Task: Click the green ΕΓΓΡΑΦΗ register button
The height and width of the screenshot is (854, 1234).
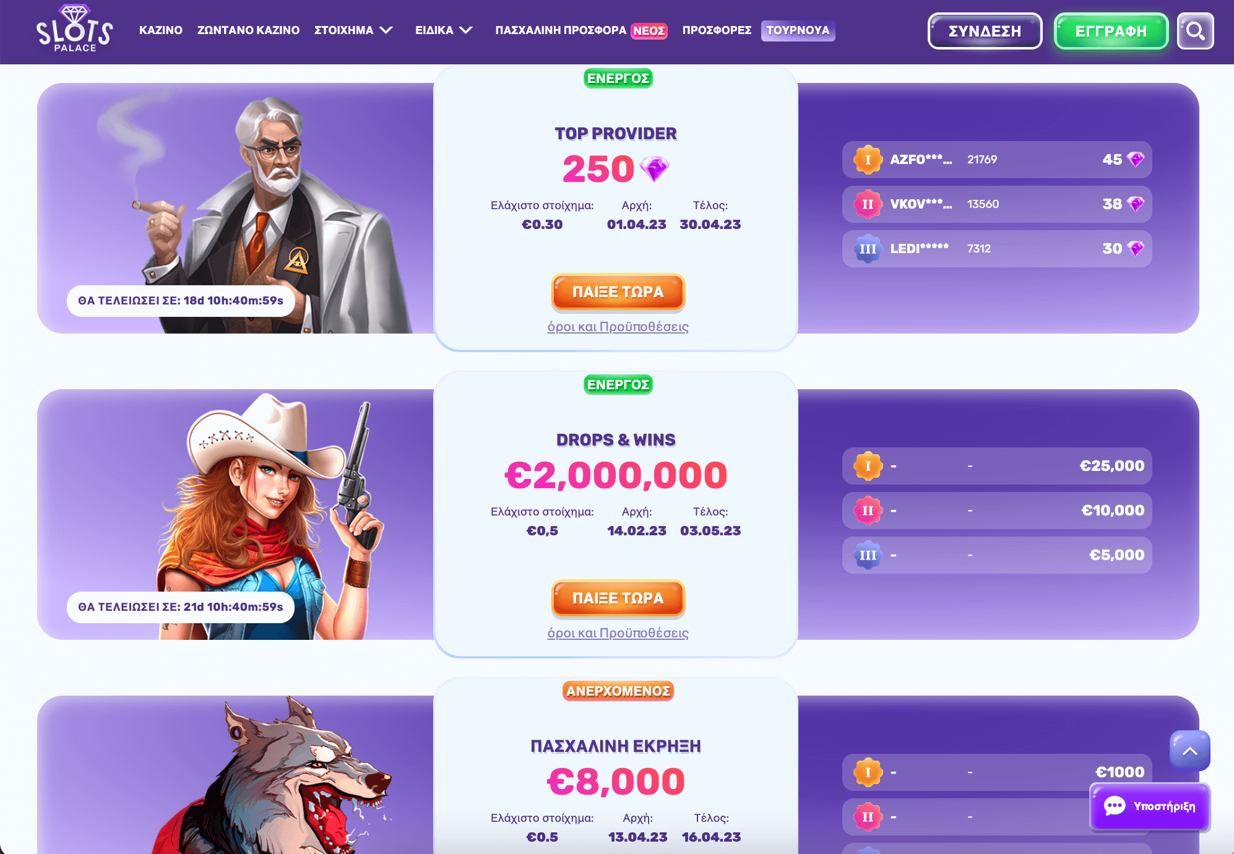Action: pyautogui.click(x=1111, y=31)
